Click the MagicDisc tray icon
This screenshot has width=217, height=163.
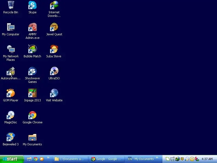point(187,159)
